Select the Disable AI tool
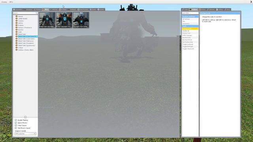253x142 pixels. [190, 31]
